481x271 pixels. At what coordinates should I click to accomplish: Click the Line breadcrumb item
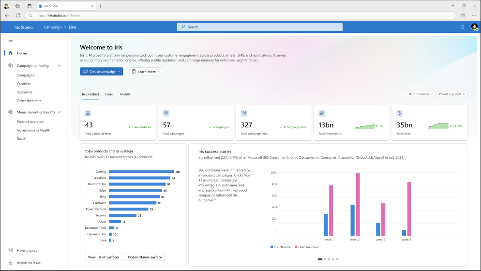tap(73, 27)
